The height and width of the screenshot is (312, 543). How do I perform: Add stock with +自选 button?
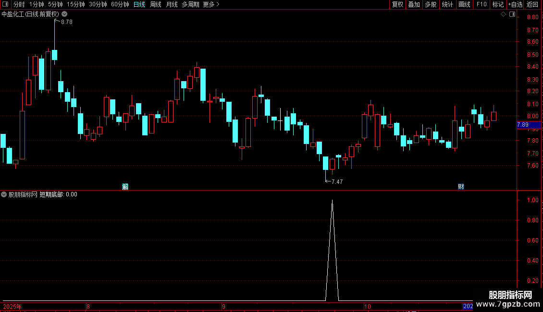pyautogui.click(x=515, y=4)
